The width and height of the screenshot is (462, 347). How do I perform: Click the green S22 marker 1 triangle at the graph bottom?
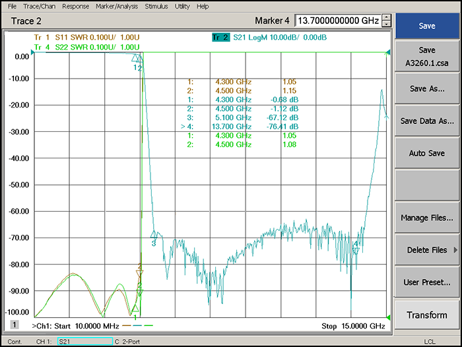[x=135, y=308]
